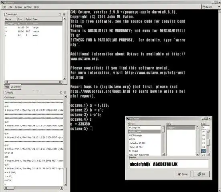Click the Size list scroll-up arrow
221x192 pixels.
208,131
